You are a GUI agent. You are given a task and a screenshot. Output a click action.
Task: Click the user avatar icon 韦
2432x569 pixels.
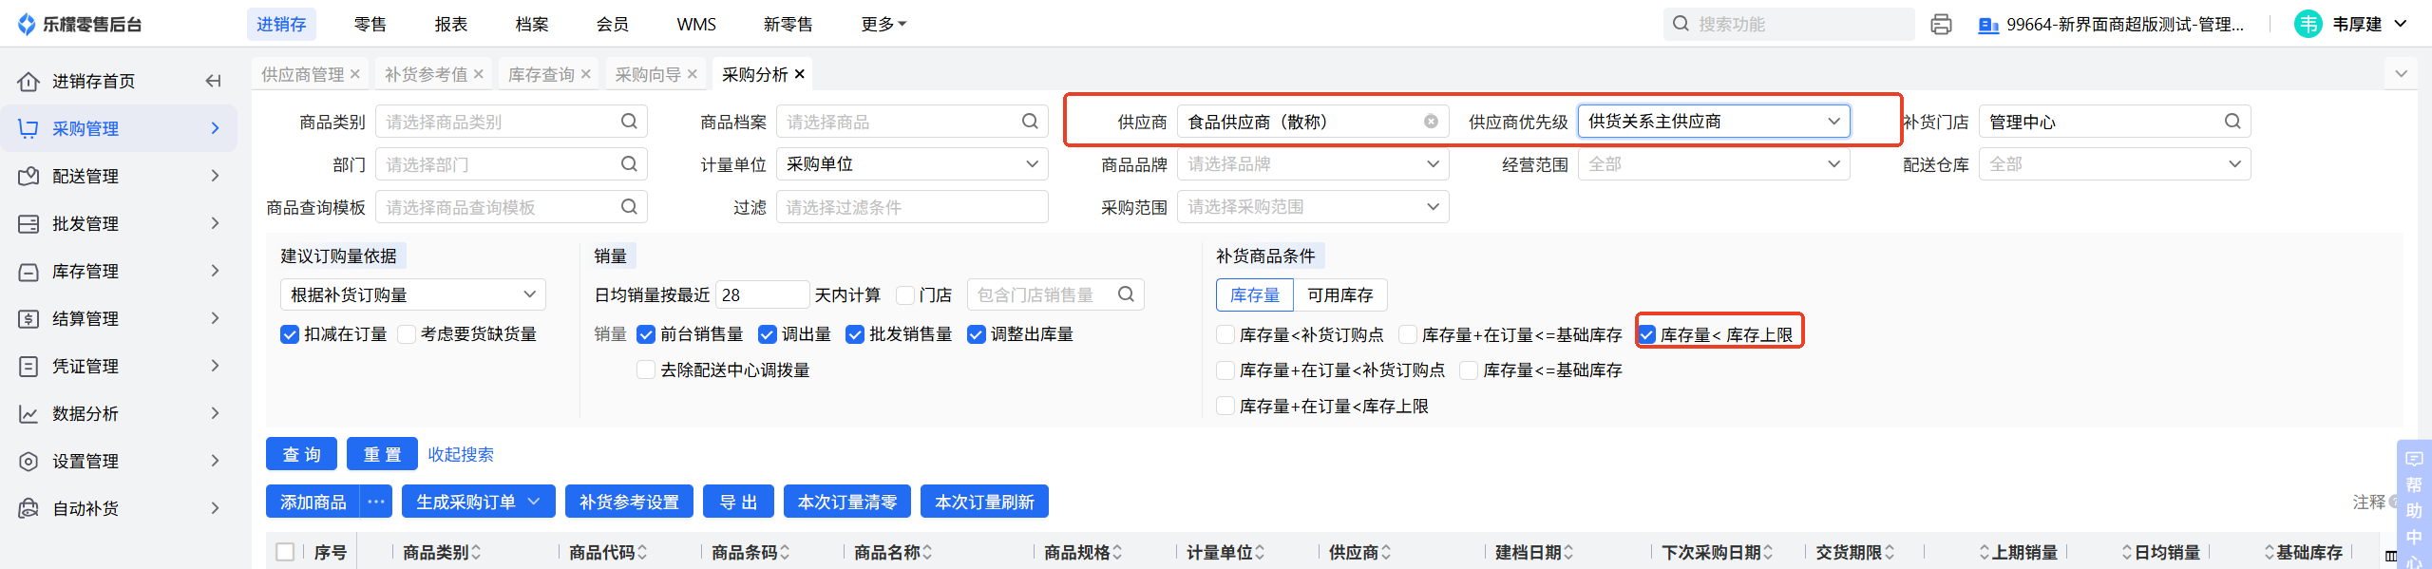(2308, 24)
